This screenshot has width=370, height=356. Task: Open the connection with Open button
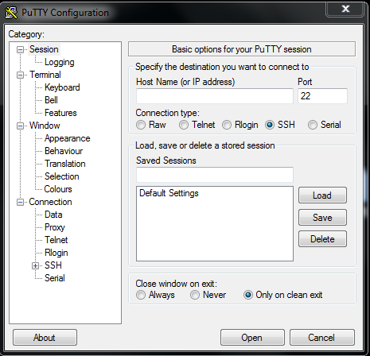252,338
